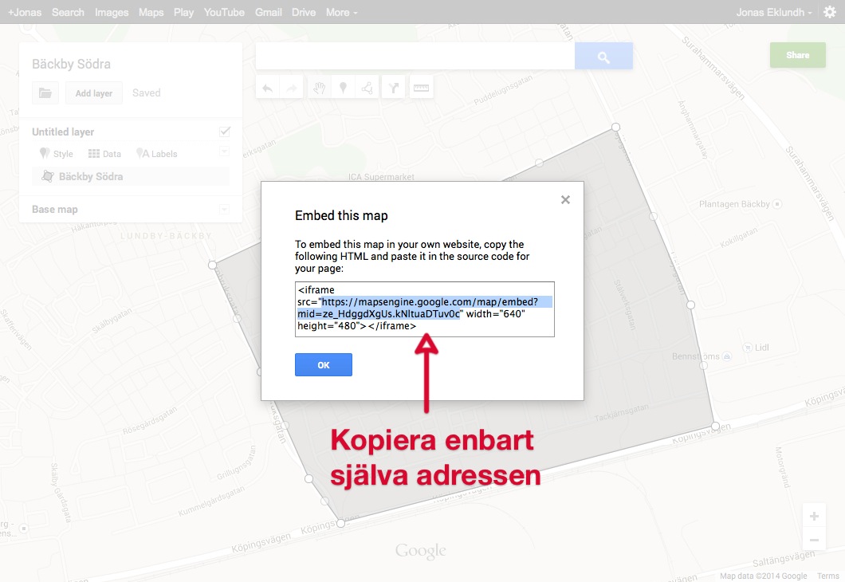
Task: Select the Add marker pin tool
Action: point(343,88)
